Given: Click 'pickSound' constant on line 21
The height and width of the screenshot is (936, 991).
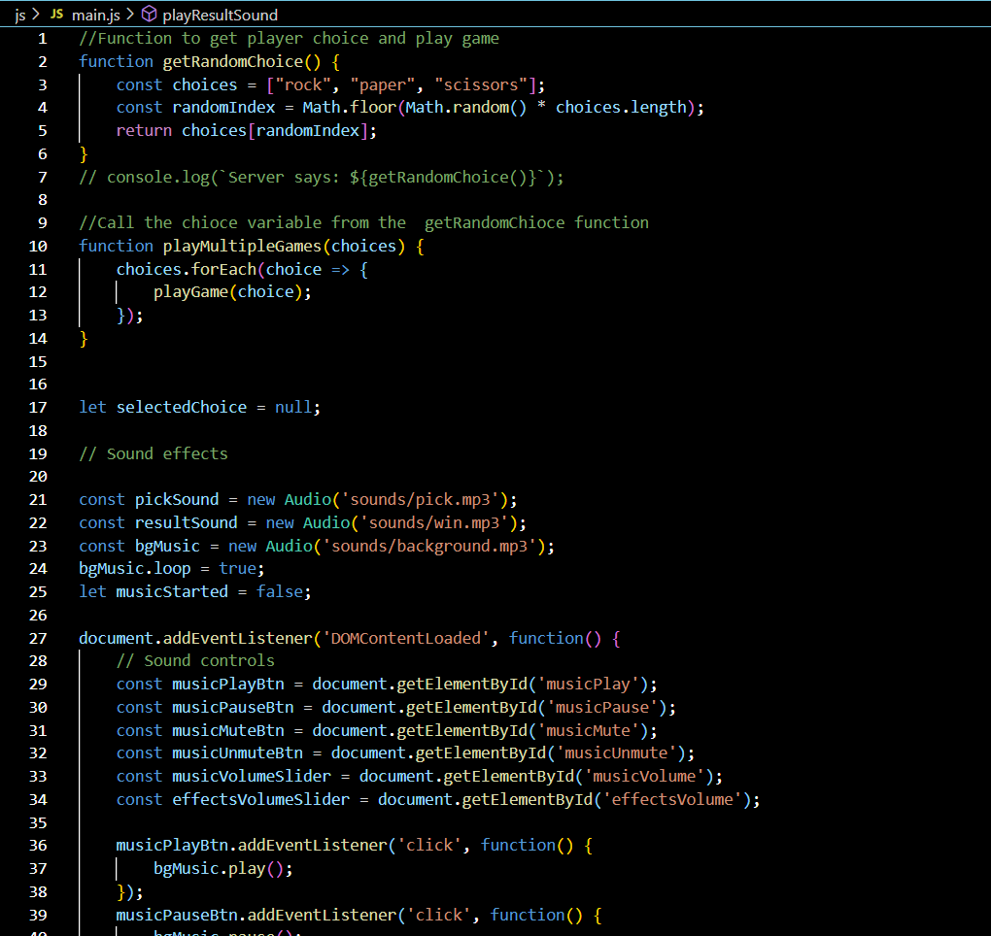Looking at the screenshot, I should click(x=176, y=500).
